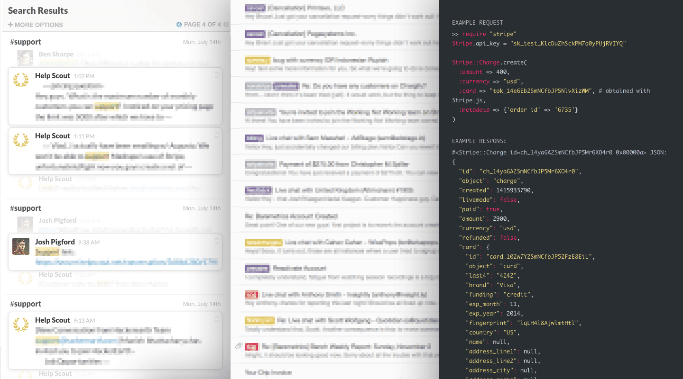Open the blue link in Josh Pigford's message
Screen dimensions: 683x379
point(126,262)
